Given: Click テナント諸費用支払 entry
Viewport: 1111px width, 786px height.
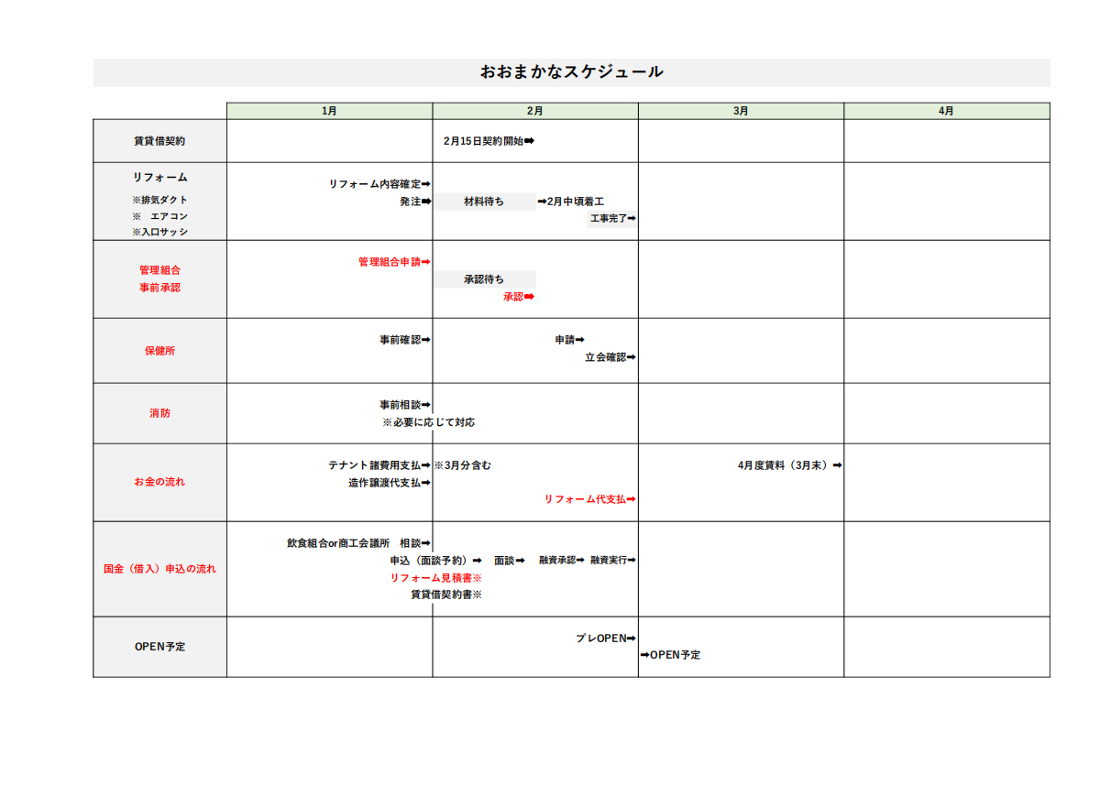Looking at the screenshot, I should point(379,465).
